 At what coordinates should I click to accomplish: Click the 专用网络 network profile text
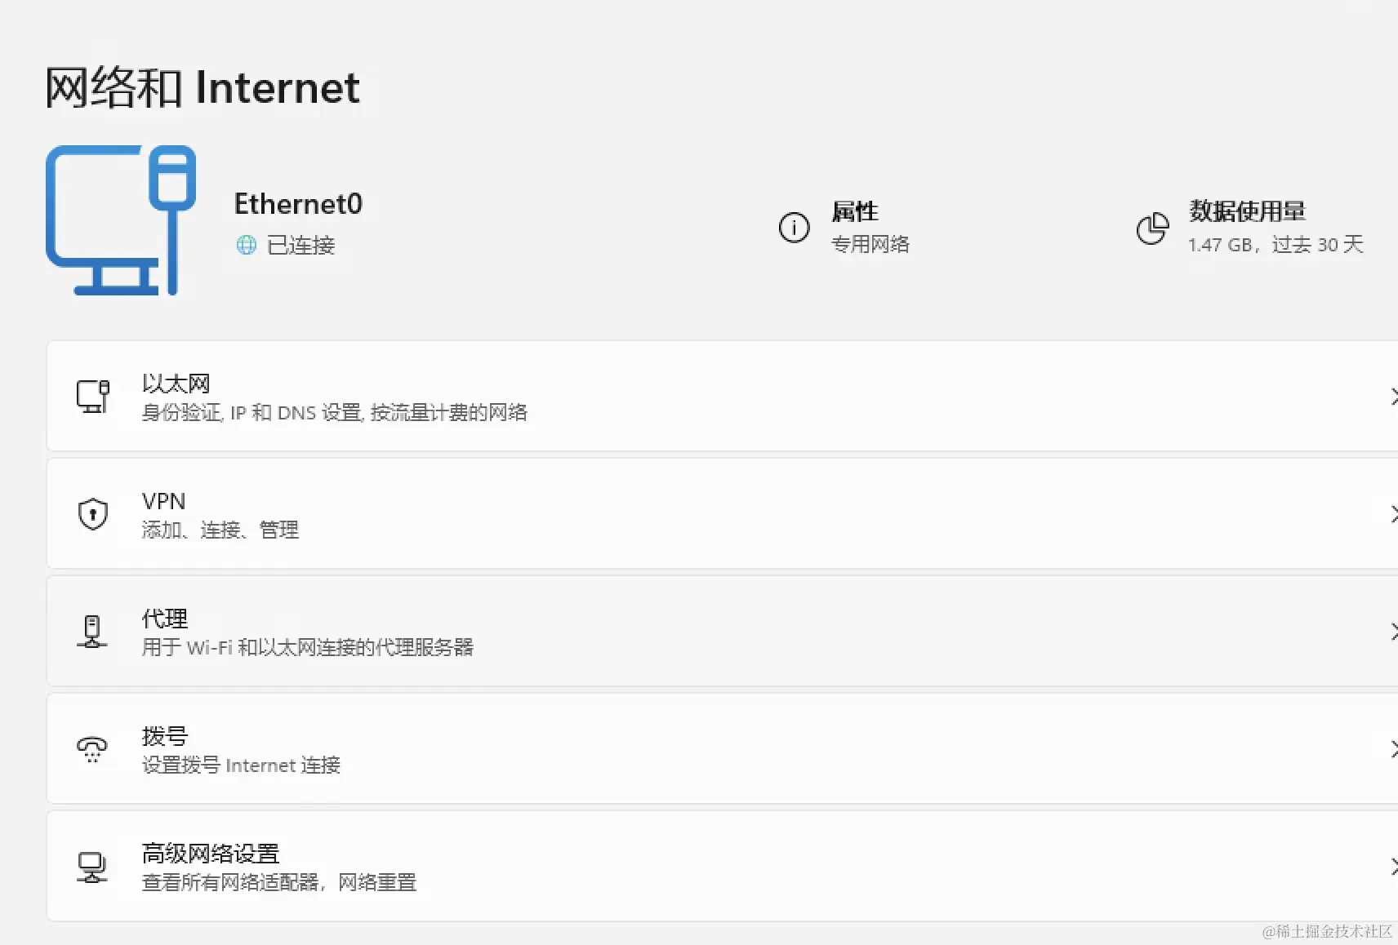click(x=870, y=244)
